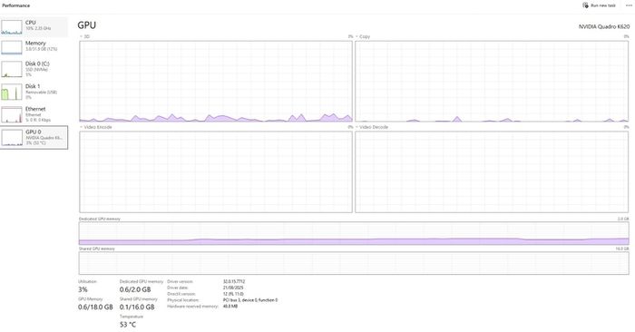Viewport: 635px width, 332px height.
Task: Open the Disk 0 (C:) performance entry
Action: (x=34, y=69)
